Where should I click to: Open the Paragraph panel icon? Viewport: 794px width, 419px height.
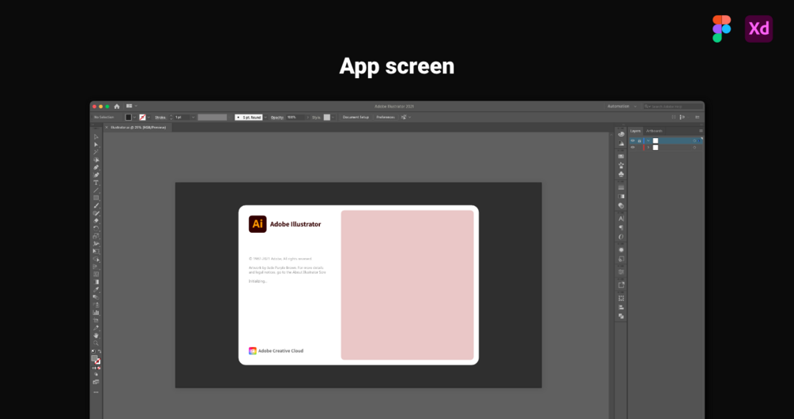621,228
